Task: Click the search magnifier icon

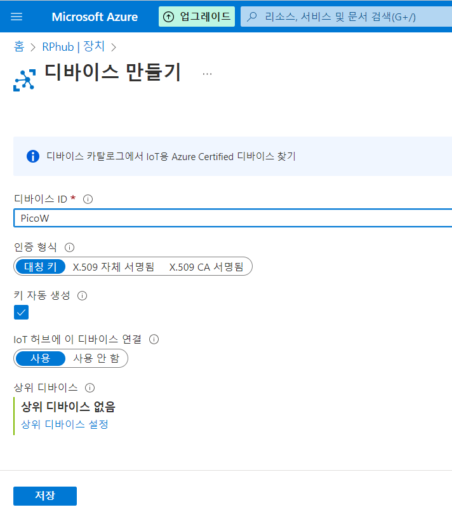Action: tap(251, 17)
